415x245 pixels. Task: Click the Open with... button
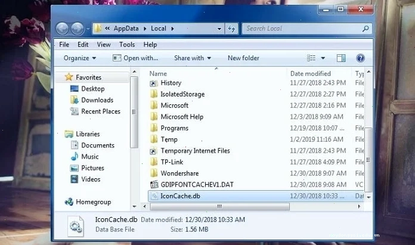point(135,58)
